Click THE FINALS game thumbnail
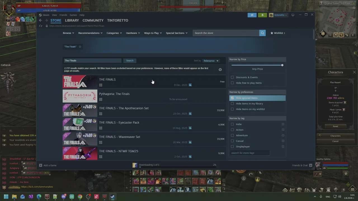The height and width of the screenshot is (201, 358). click(x=80, y=82)
